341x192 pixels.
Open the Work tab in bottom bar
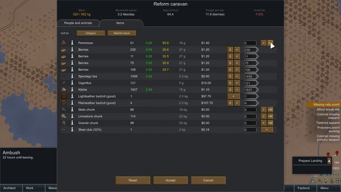click(x=34, y=188)
